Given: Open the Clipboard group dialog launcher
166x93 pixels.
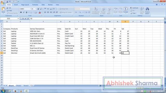Looking at the screenshot, I should 18,16.
